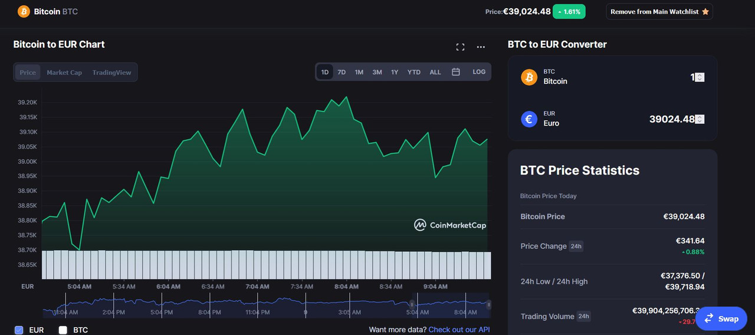Click the right handle of the range navigator
Screen dimensions: 755x335
[488, 304]
